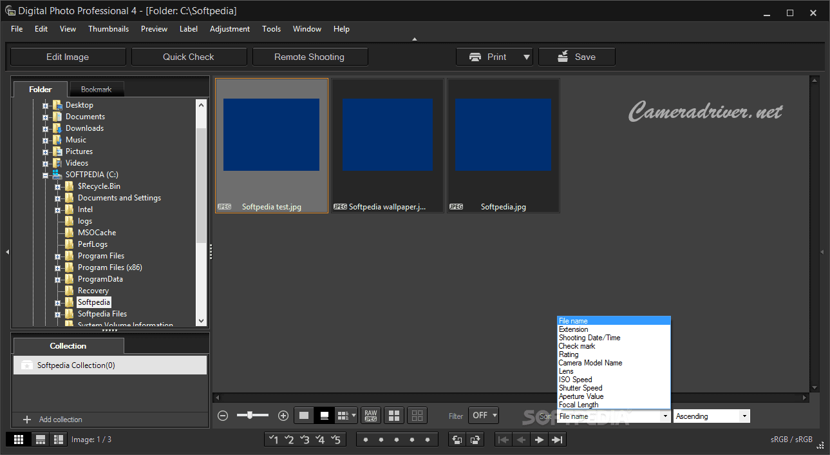The width and height of the screenshot is (830, 455).
Task: Show thumbnails with file name below
Action: click(325, 416)
